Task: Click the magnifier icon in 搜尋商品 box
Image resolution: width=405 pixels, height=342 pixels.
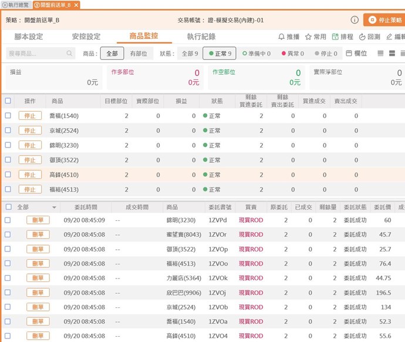Action: 70,53
